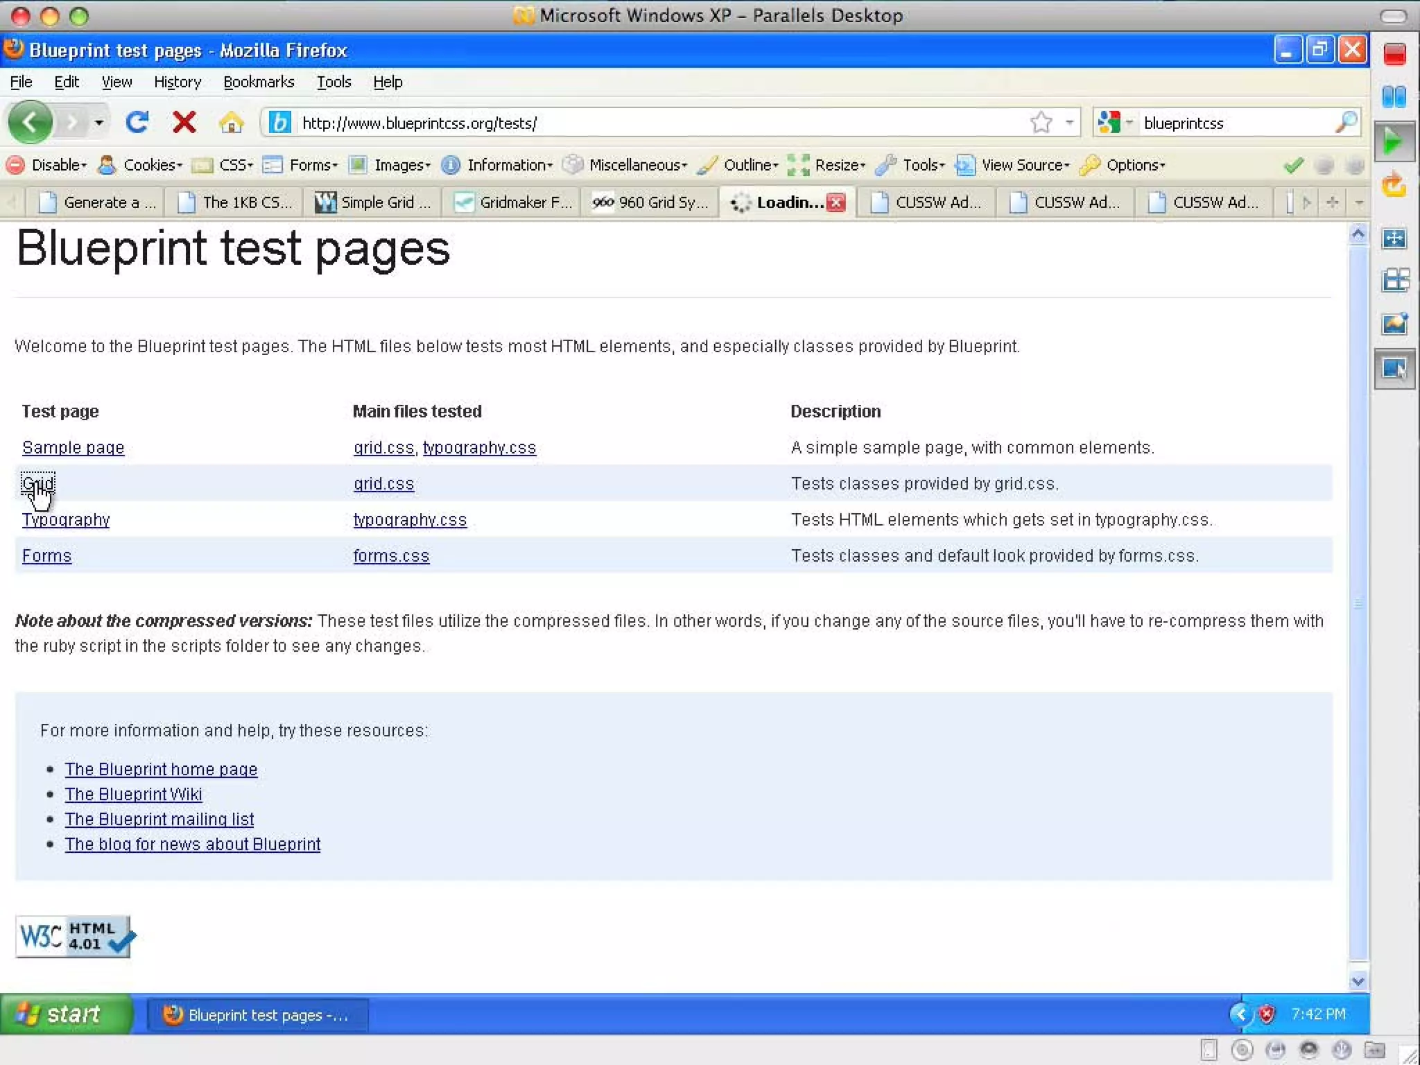This screenshot has width=1420, height=1065.
Task: Click the forms.css link
Action: (391, 556)
